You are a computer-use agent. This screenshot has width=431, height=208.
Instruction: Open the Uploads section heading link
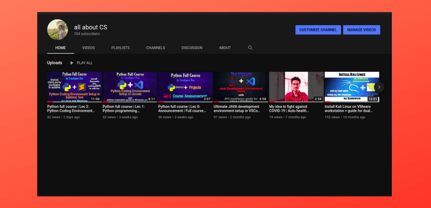point(55,63)
